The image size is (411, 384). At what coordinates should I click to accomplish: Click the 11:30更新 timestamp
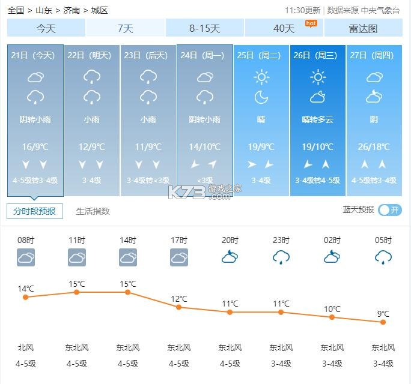pyautogui.click(x=303, y=10)
